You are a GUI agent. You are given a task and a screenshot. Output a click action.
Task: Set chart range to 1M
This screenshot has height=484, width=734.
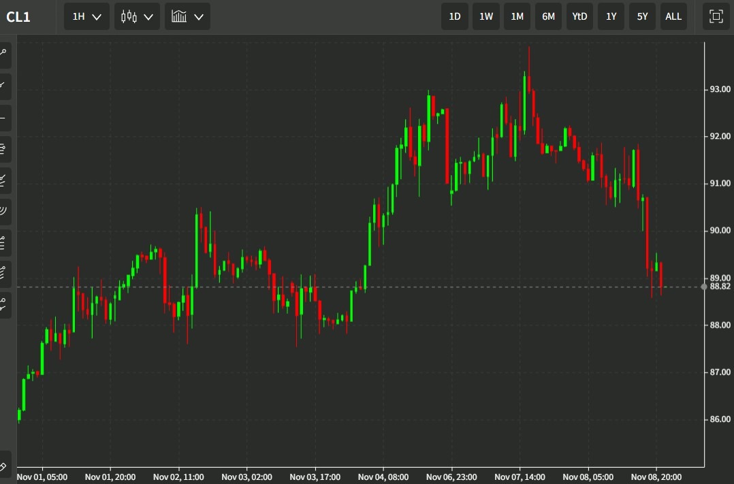517,16
